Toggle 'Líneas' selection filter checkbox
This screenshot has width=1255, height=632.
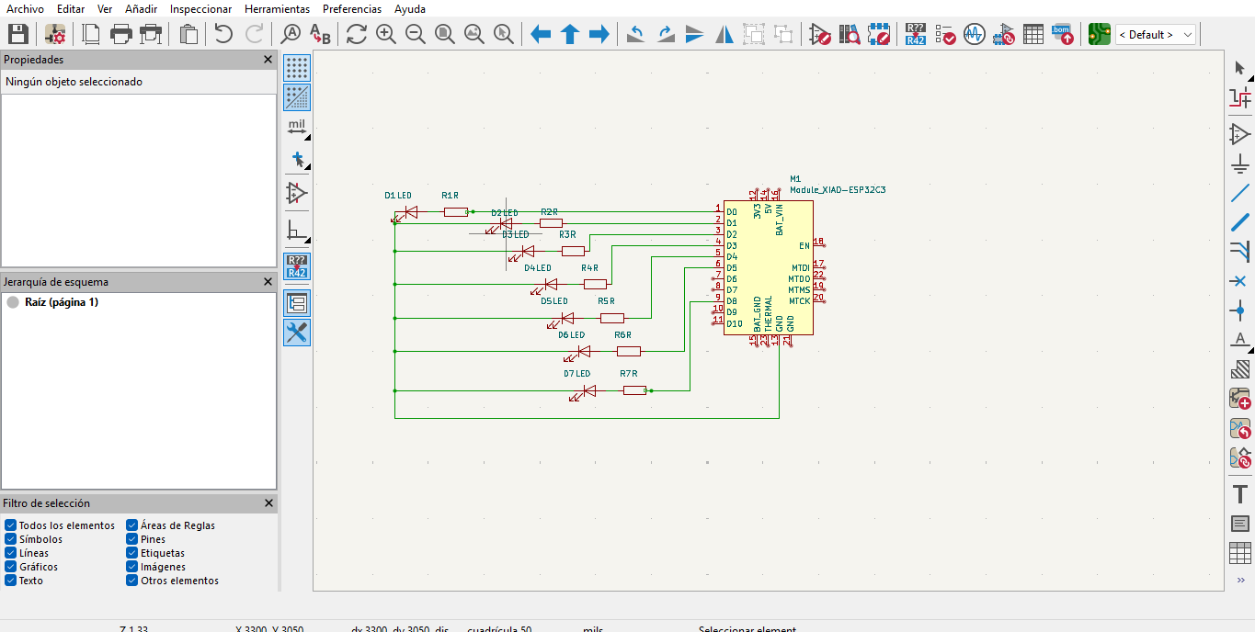click(x=10, y=553)
